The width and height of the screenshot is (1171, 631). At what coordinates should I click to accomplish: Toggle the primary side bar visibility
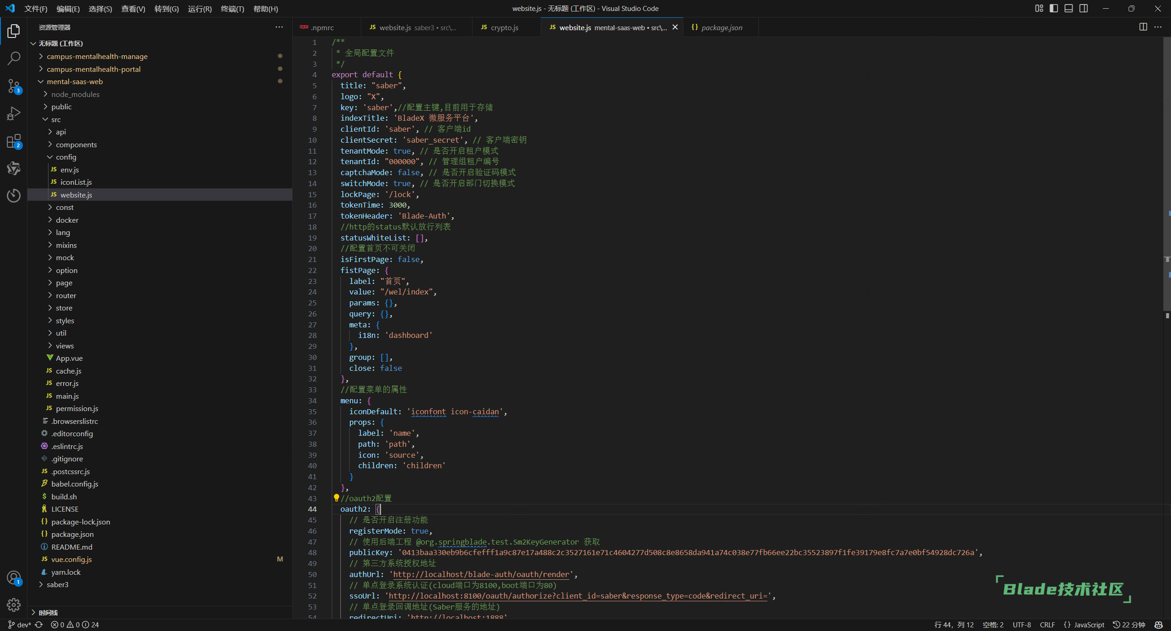pos(1054,8)
